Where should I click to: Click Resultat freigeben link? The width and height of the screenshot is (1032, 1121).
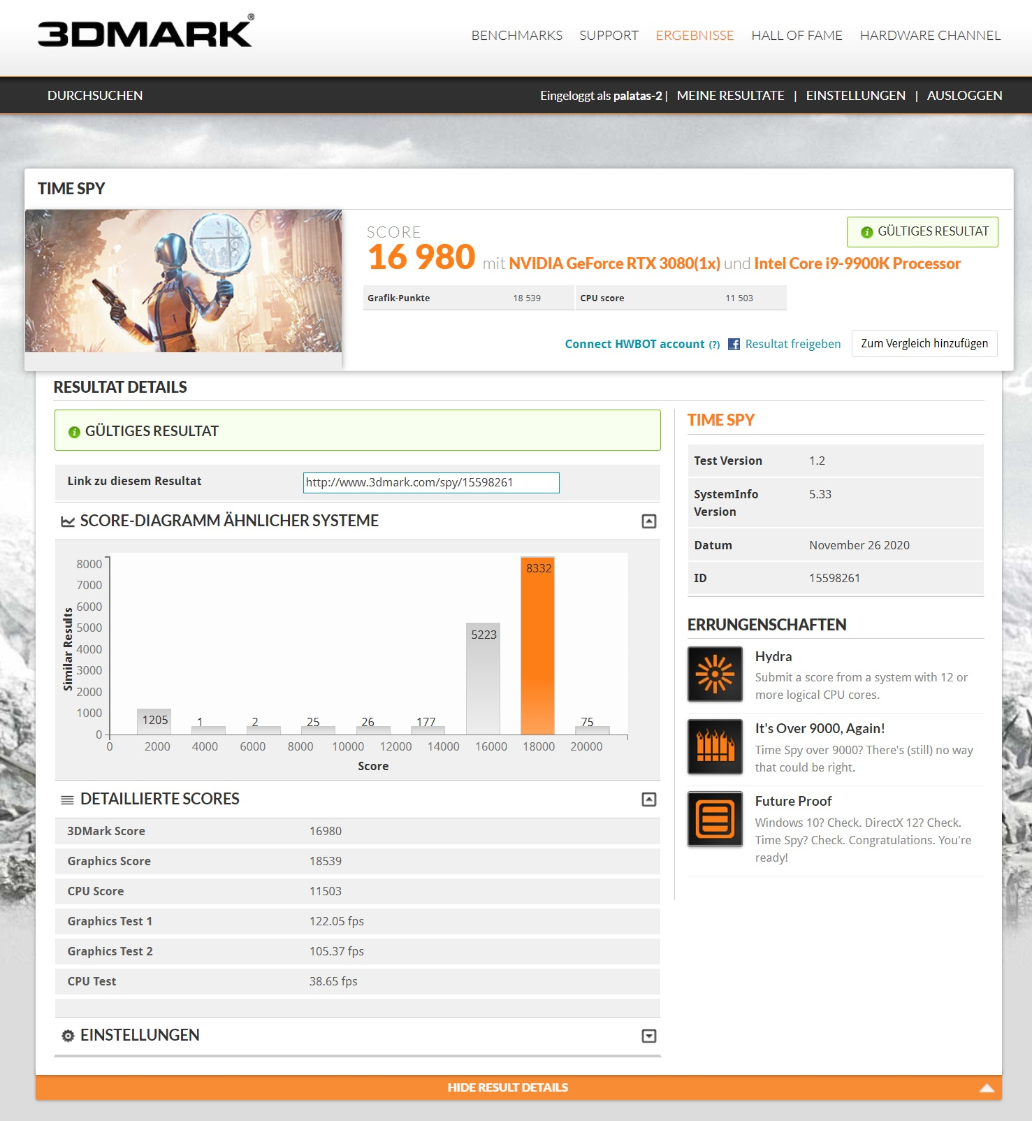(x=792, y=344)
